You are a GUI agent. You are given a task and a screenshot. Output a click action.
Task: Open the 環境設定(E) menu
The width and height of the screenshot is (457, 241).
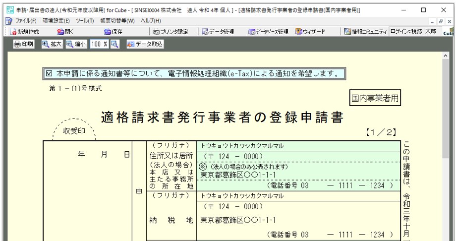pyautogui.click(x=56, y=21)
